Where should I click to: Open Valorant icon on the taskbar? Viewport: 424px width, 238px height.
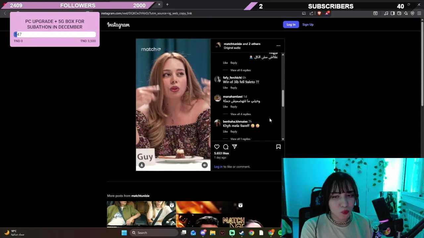222,233
